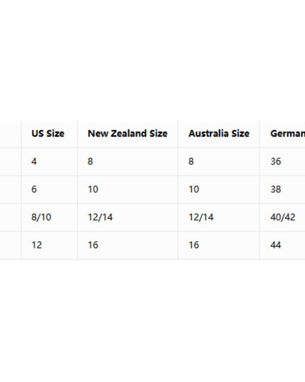Select German size 40/42 cell
The width and height of the screenshot is (305, 382).
tap(283, 217)
